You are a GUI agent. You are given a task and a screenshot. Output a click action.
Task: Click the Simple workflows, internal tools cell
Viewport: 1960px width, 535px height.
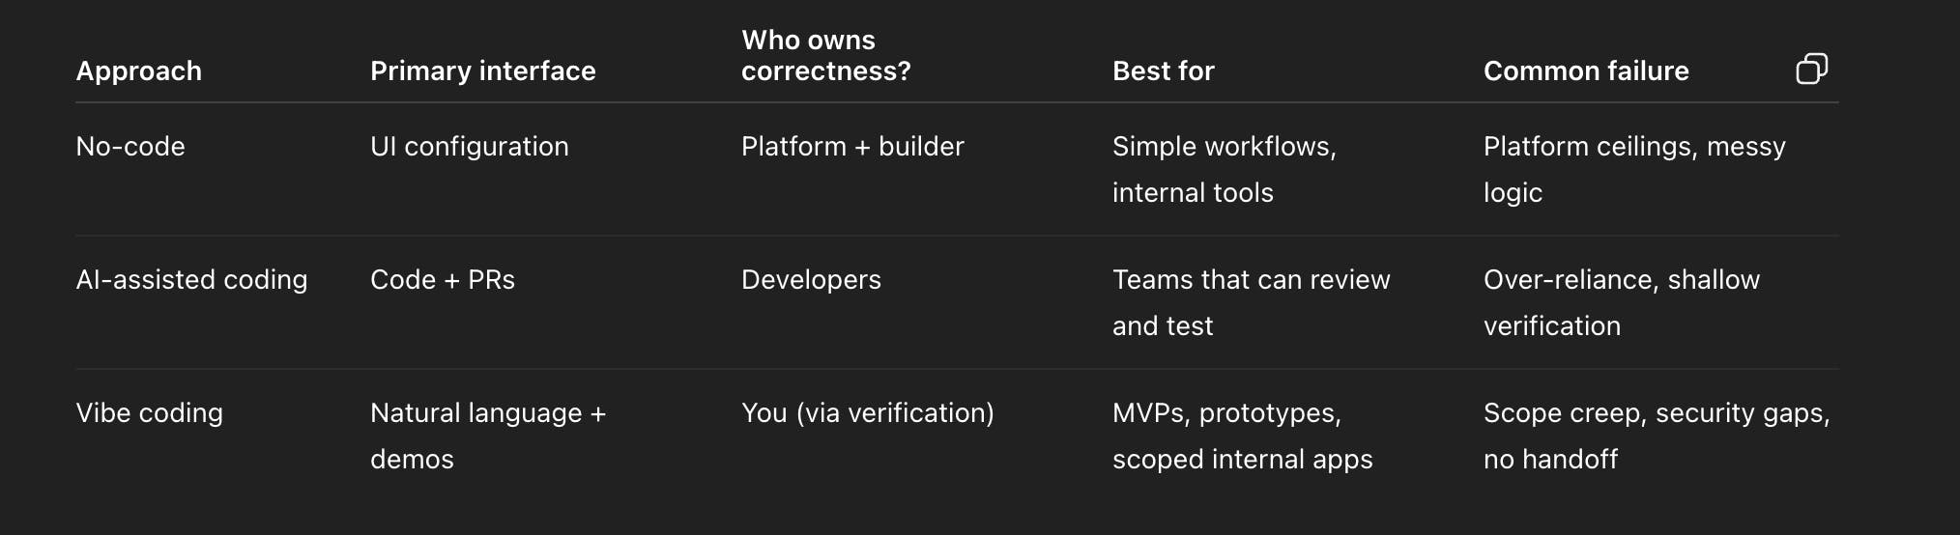(x=1224, y=169)
